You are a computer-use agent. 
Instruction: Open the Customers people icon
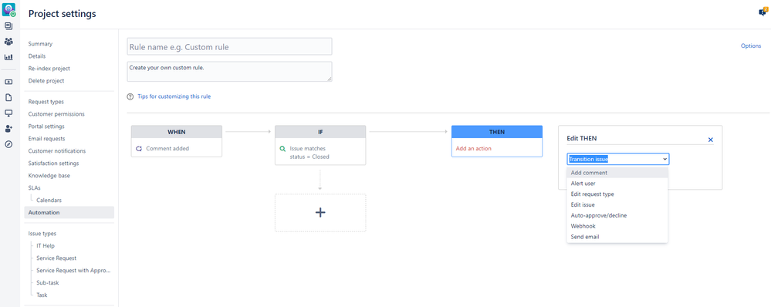coord(8,41)
